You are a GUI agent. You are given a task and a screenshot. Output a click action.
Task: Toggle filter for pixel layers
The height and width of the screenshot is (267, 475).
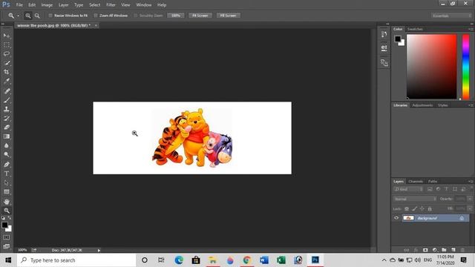pyautogui.click(x=430, y=189)
